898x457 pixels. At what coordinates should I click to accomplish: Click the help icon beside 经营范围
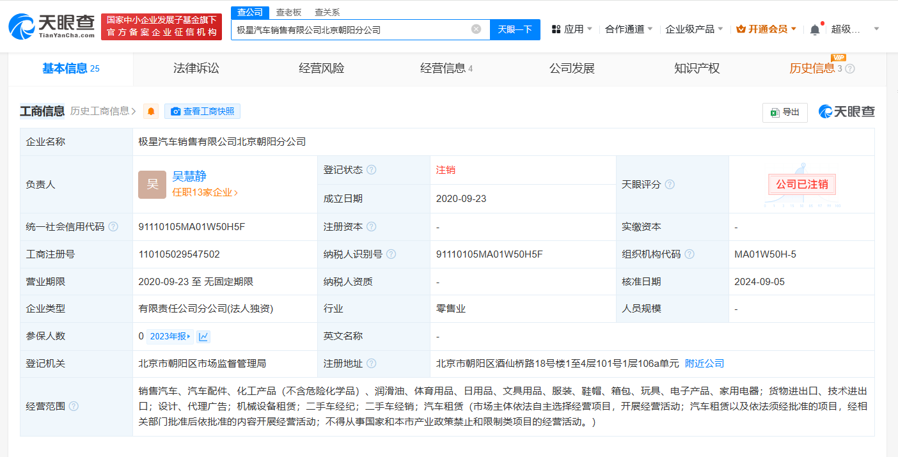click(x=74, y=406)
